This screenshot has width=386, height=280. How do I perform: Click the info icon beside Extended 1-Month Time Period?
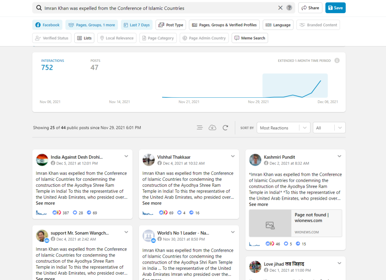point(337,60)
